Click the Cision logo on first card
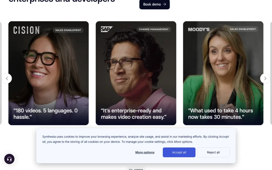Screen dimensions: 272x170 [27, 30]
